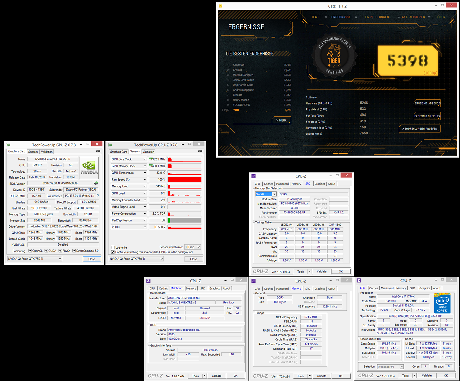Click the Tools dropdown arrow in CPU-Z SPD window

tap(310, 271)
